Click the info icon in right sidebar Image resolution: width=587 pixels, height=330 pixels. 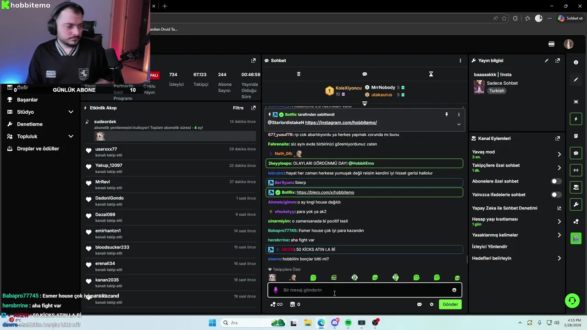pyautogui.click(x=576, y=62)
